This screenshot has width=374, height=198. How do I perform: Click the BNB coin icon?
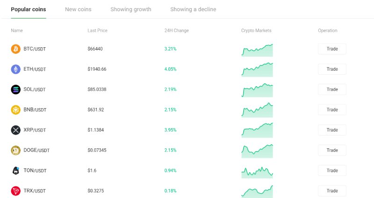pyautogui.click(x=16, y=110)
